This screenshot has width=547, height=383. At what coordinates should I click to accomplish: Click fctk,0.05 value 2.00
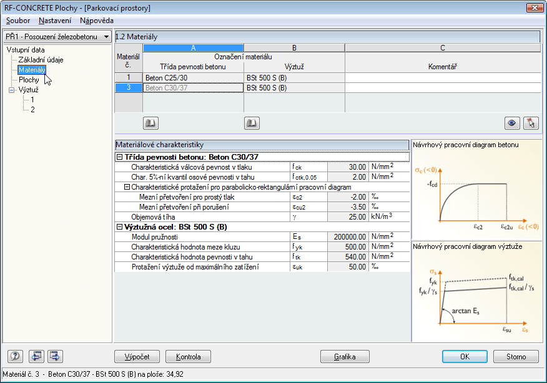coord(348,177)
